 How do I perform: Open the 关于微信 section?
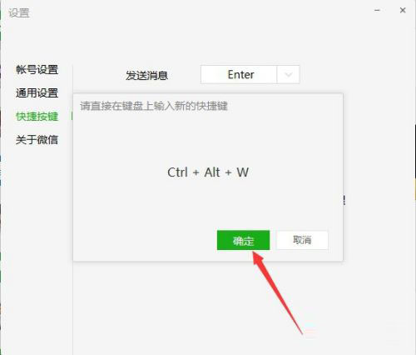pyautogui.click(x=37, y=139)
